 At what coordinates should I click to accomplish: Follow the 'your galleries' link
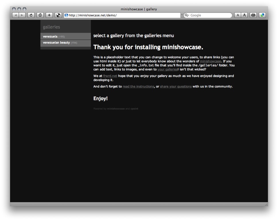[168, 69]
